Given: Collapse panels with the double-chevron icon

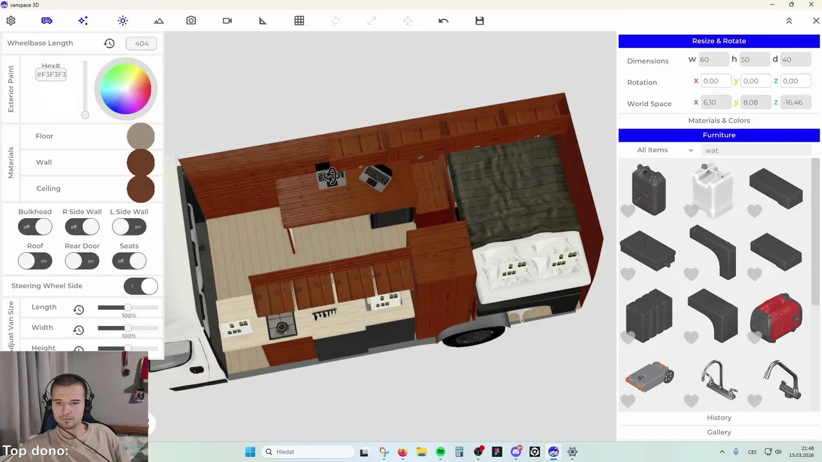Looking at the screenshot, I should pyautogui.click(x=789, y=21).
